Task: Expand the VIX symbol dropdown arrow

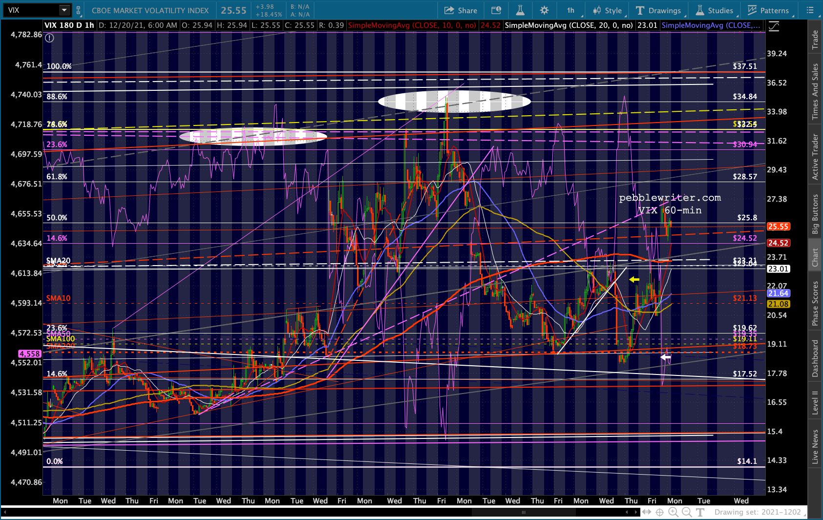Action: 64,10
